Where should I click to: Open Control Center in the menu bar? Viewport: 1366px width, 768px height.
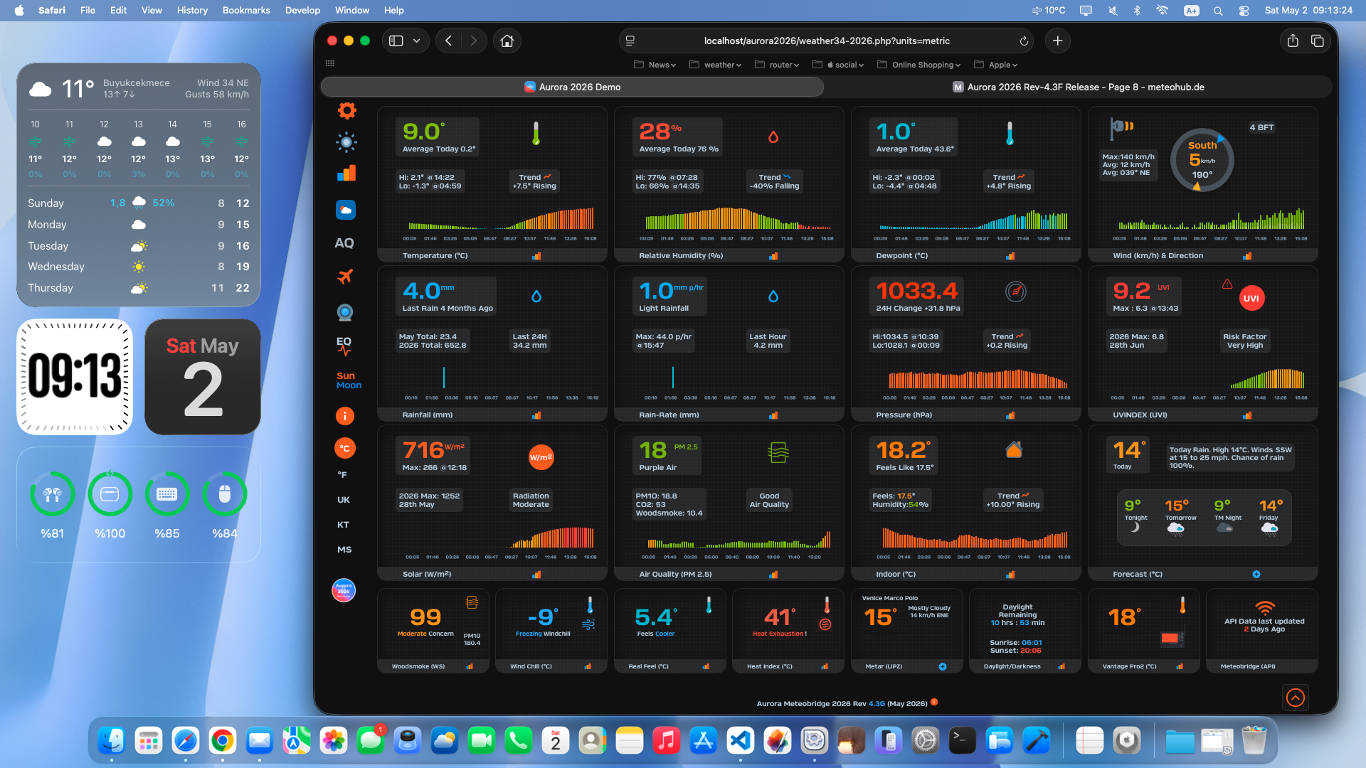(x=1244, y=11)
